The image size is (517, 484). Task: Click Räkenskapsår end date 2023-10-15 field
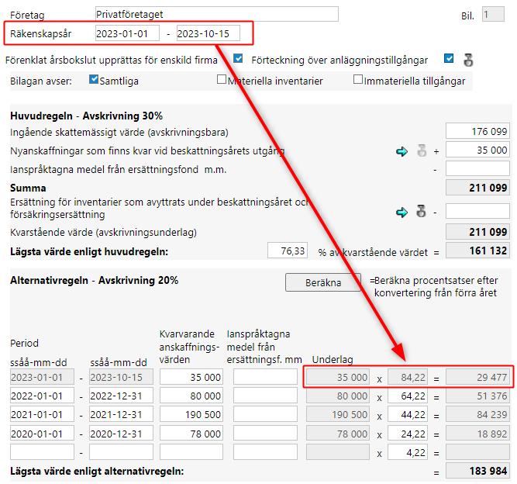pos(209,33)
